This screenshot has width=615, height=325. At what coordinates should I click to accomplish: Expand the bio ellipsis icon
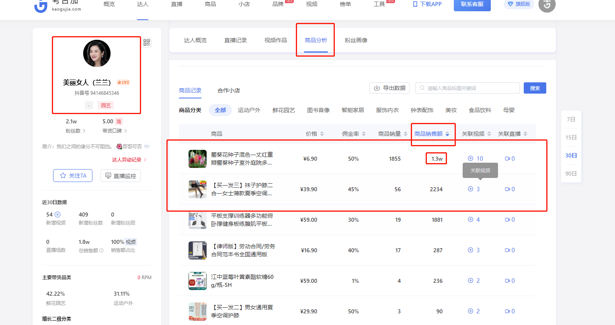[147, 147]
